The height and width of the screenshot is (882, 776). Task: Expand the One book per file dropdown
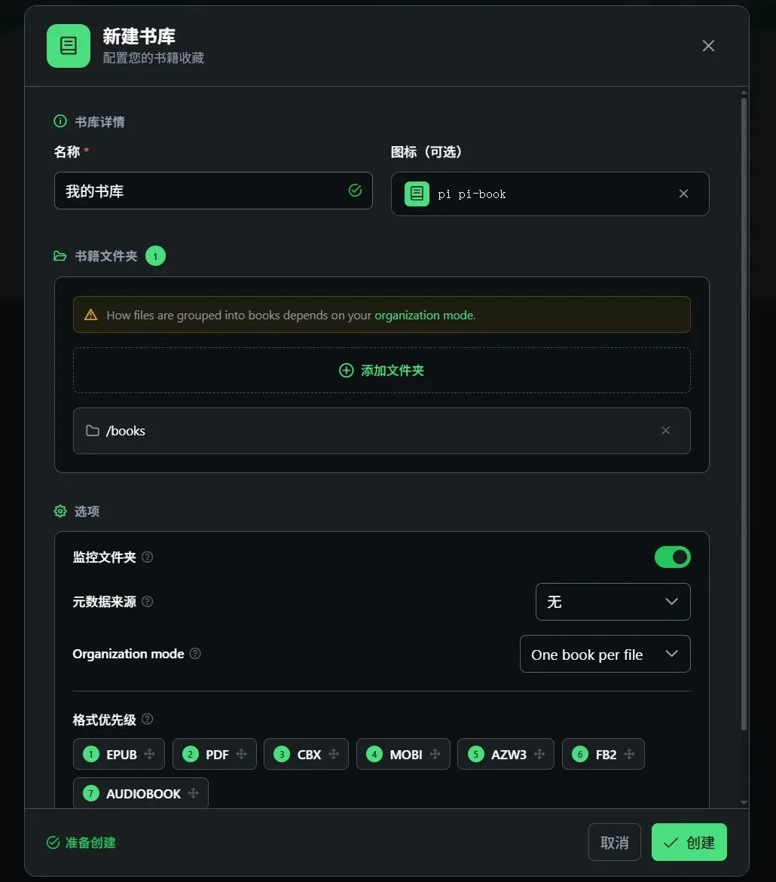[x=605, y=654]
